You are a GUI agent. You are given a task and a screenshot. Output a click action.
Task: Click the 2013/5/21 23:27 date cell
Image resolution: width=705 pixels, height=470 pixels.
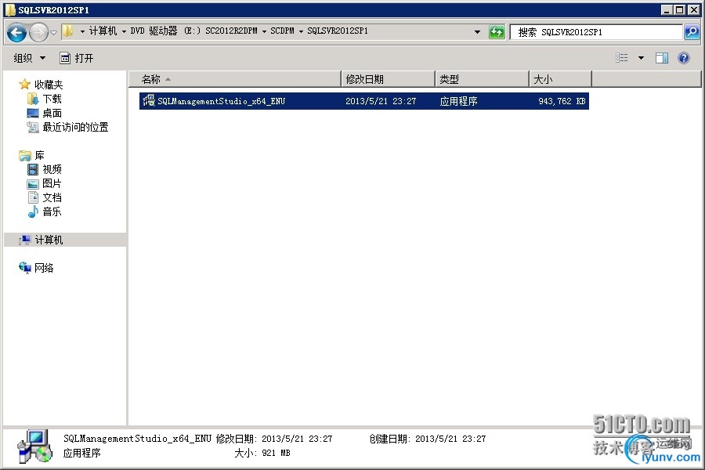(381, 101)
